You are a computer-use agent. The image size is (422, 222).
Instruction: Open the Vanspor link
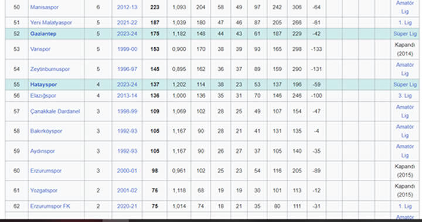[x=40, y=49]
